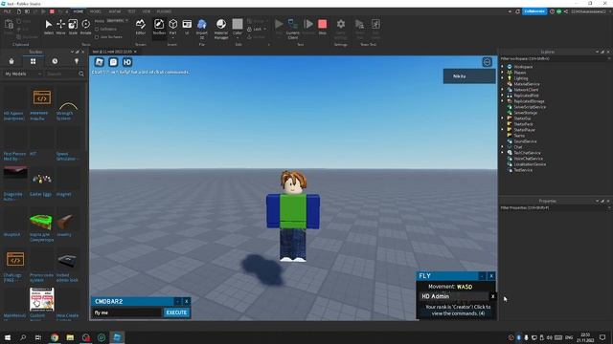Screen dimensions: 613x344
Task: Click the Stop playtest button
Action: (322, 28)
